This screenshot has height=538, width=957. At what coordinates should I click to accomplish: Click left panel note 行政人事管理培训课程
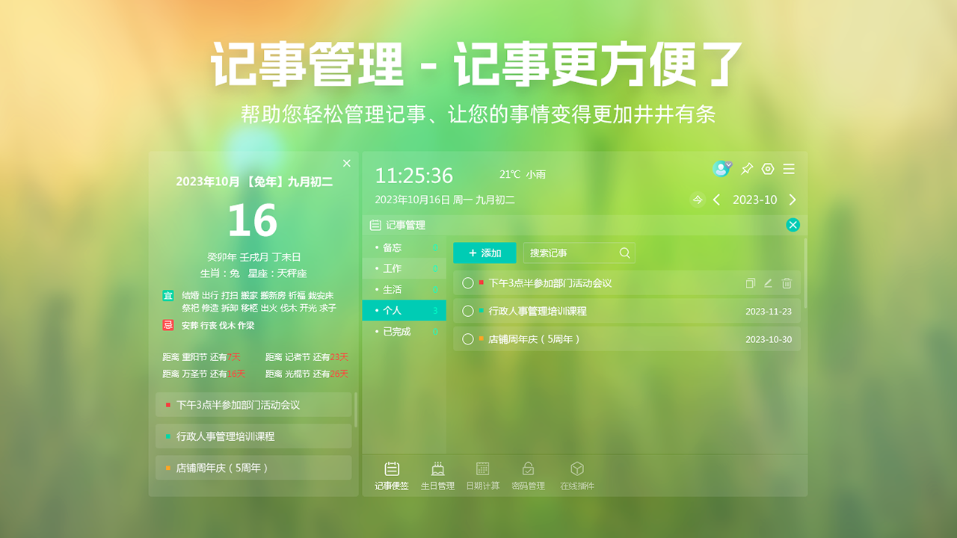(x=253, y=436)
